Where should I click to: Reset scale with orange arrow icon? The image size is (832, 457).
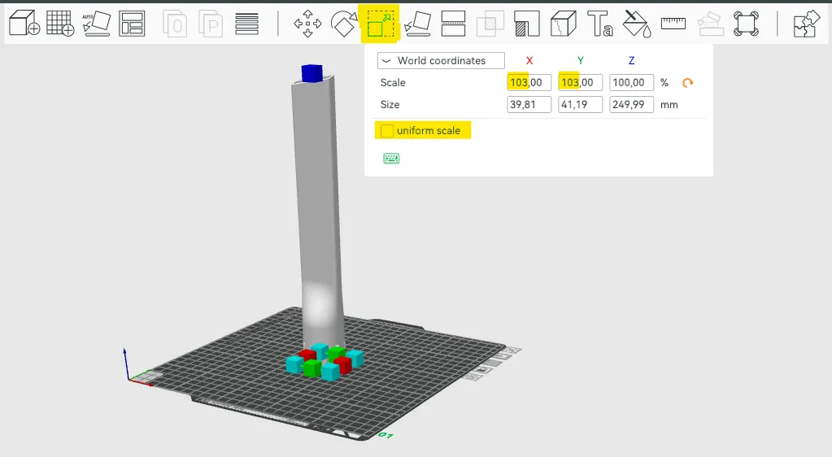688,83
